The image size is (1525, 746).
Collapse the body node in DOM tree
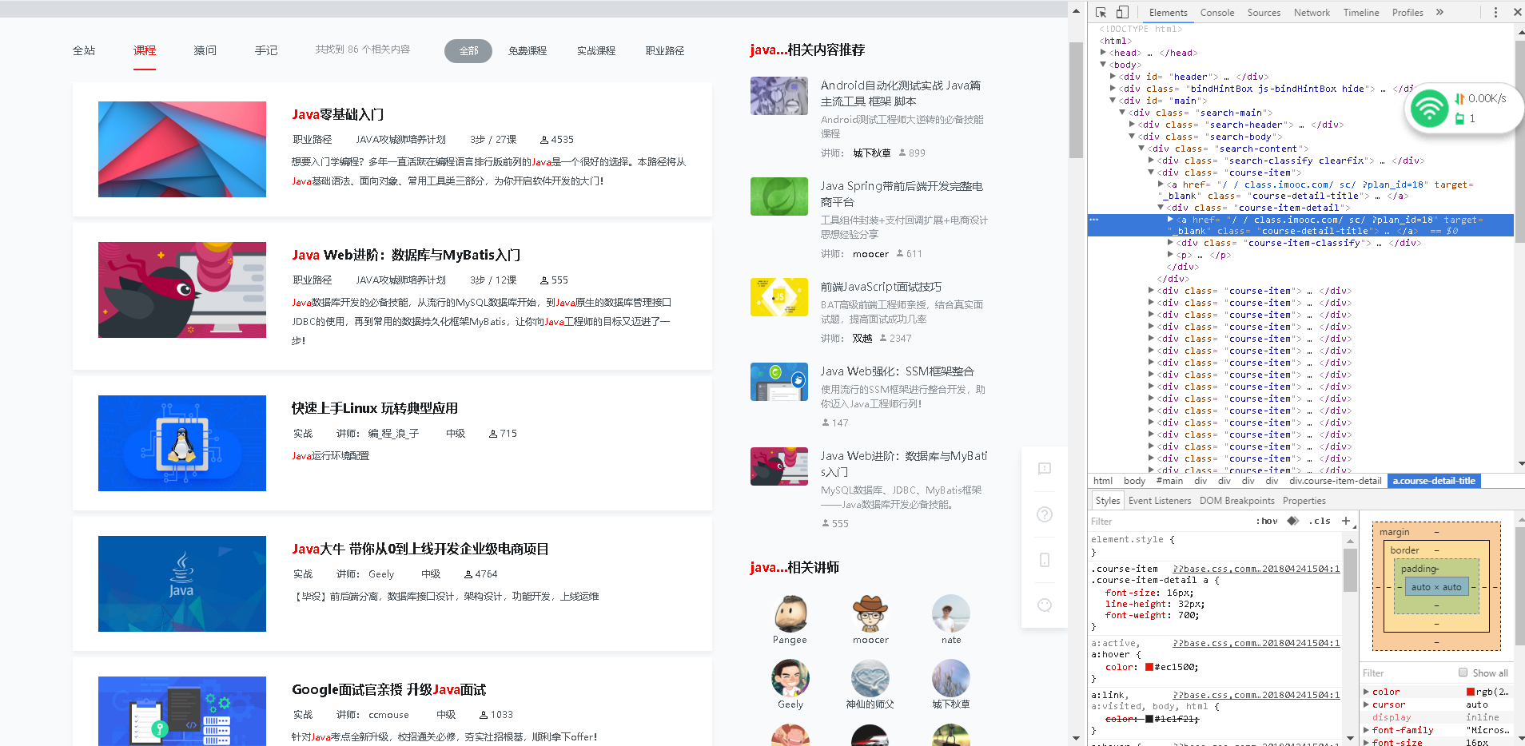tap(1104, 65)
